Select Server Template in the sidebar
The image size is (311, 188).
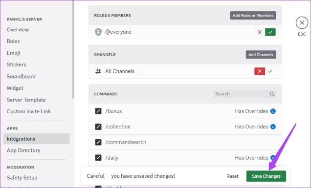(26, 100)
